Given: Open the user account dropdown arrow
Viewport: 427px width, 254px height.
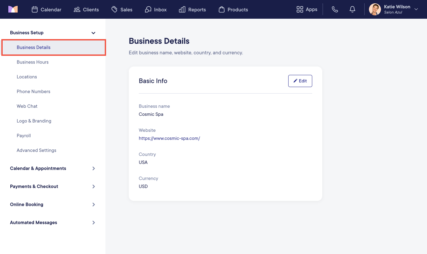Looking at the screenshot, I should coord(416,9).
